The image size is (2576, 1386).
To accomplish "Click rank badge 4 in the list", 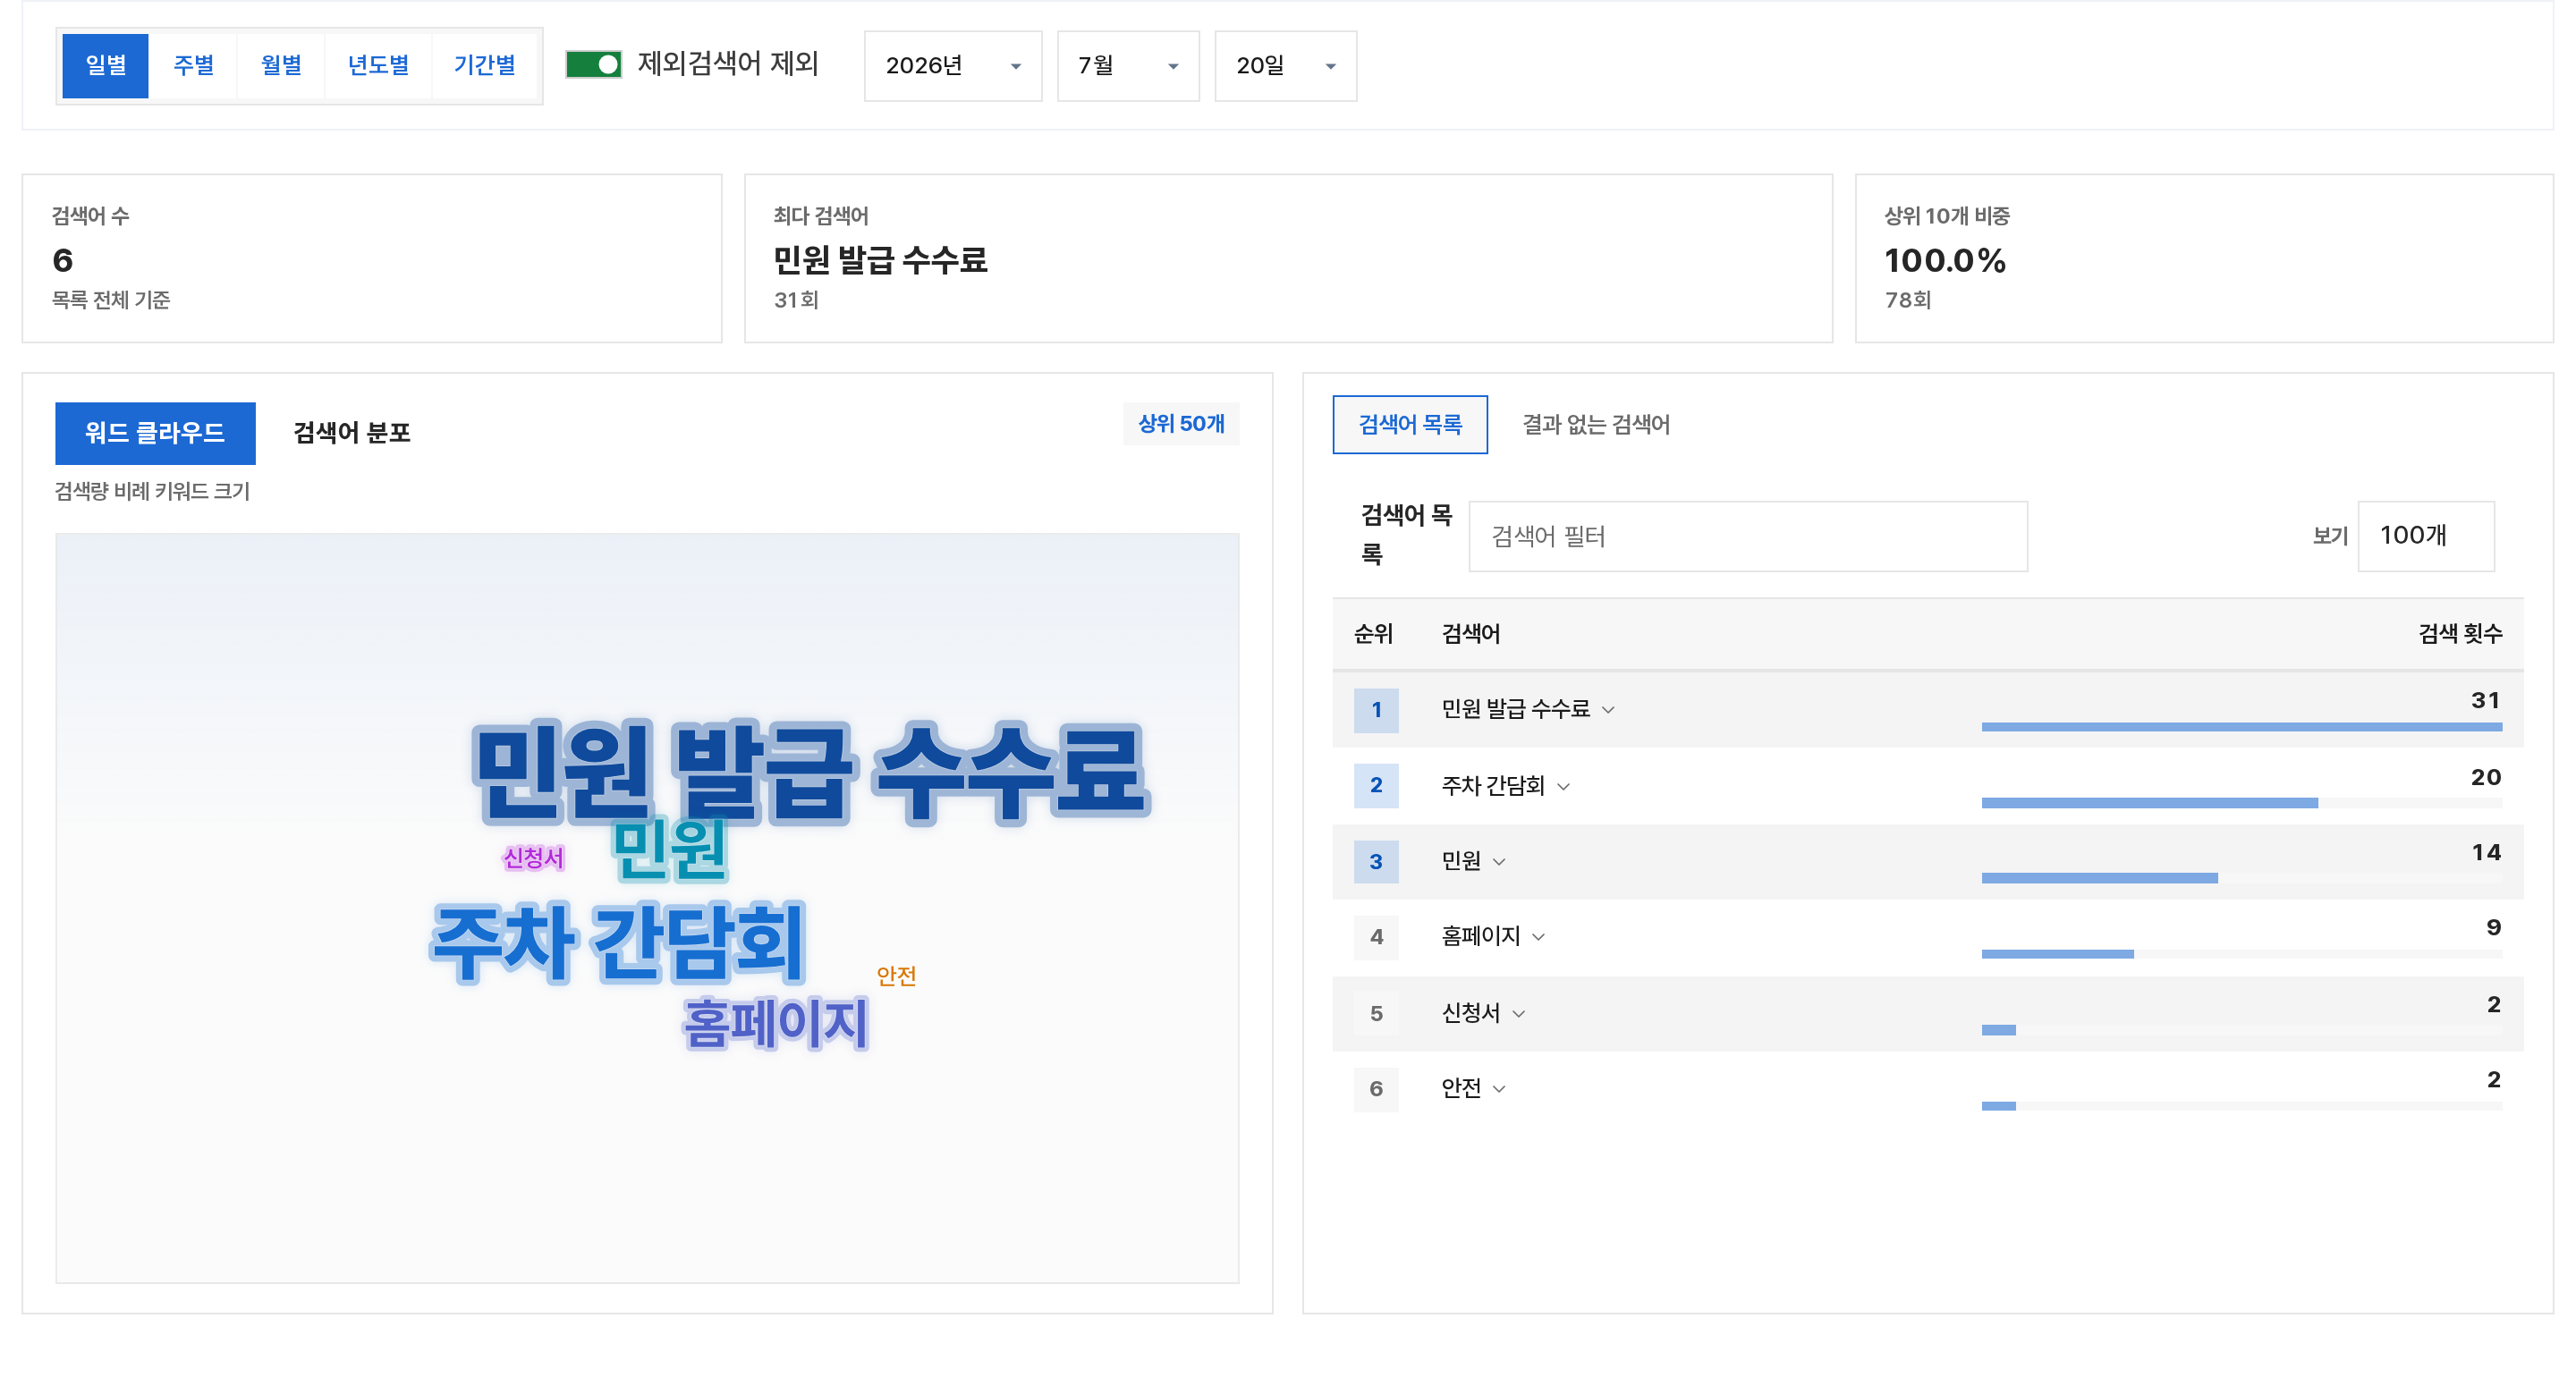I will pyautogui.click(x=1376, y=937).
